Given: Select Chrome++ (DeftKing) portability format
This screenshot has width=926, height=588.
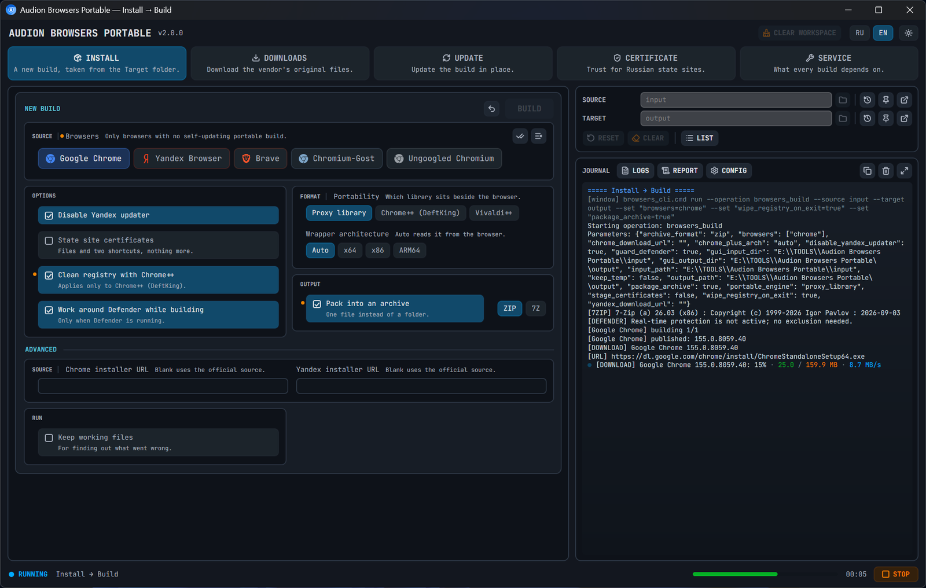Looking at the screenshot, I should tap(420, 213).
